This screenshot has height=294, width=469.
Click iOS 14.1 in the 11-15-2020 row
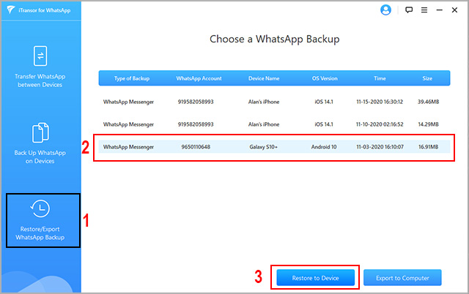324,102
